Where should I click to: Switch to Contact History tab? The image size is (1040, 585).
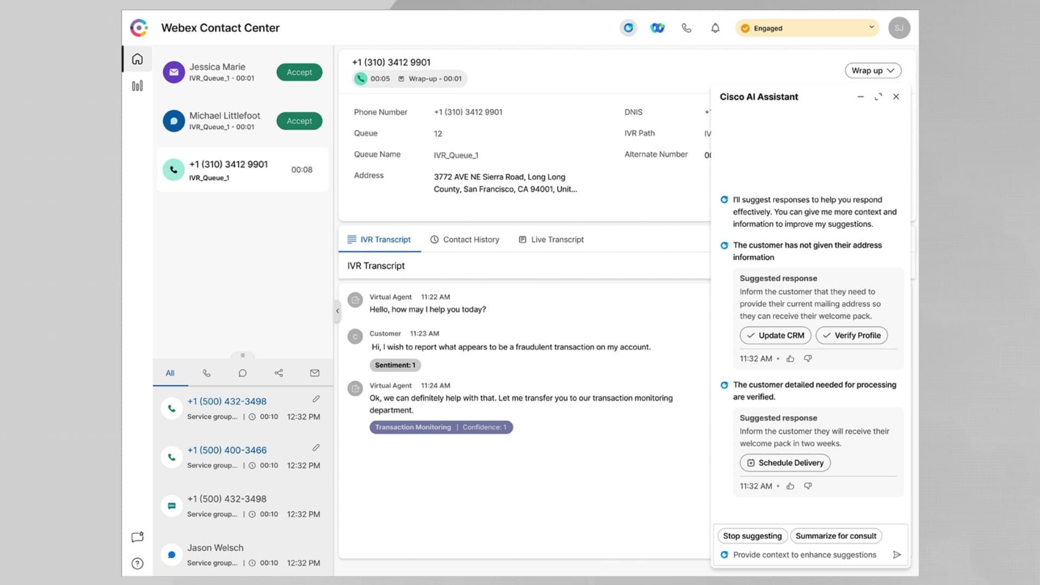(465, 239)
